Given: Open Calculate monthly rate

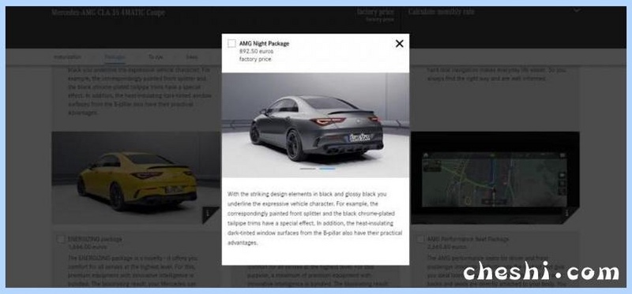Looking at the screenshot, I should pos(441,12).
